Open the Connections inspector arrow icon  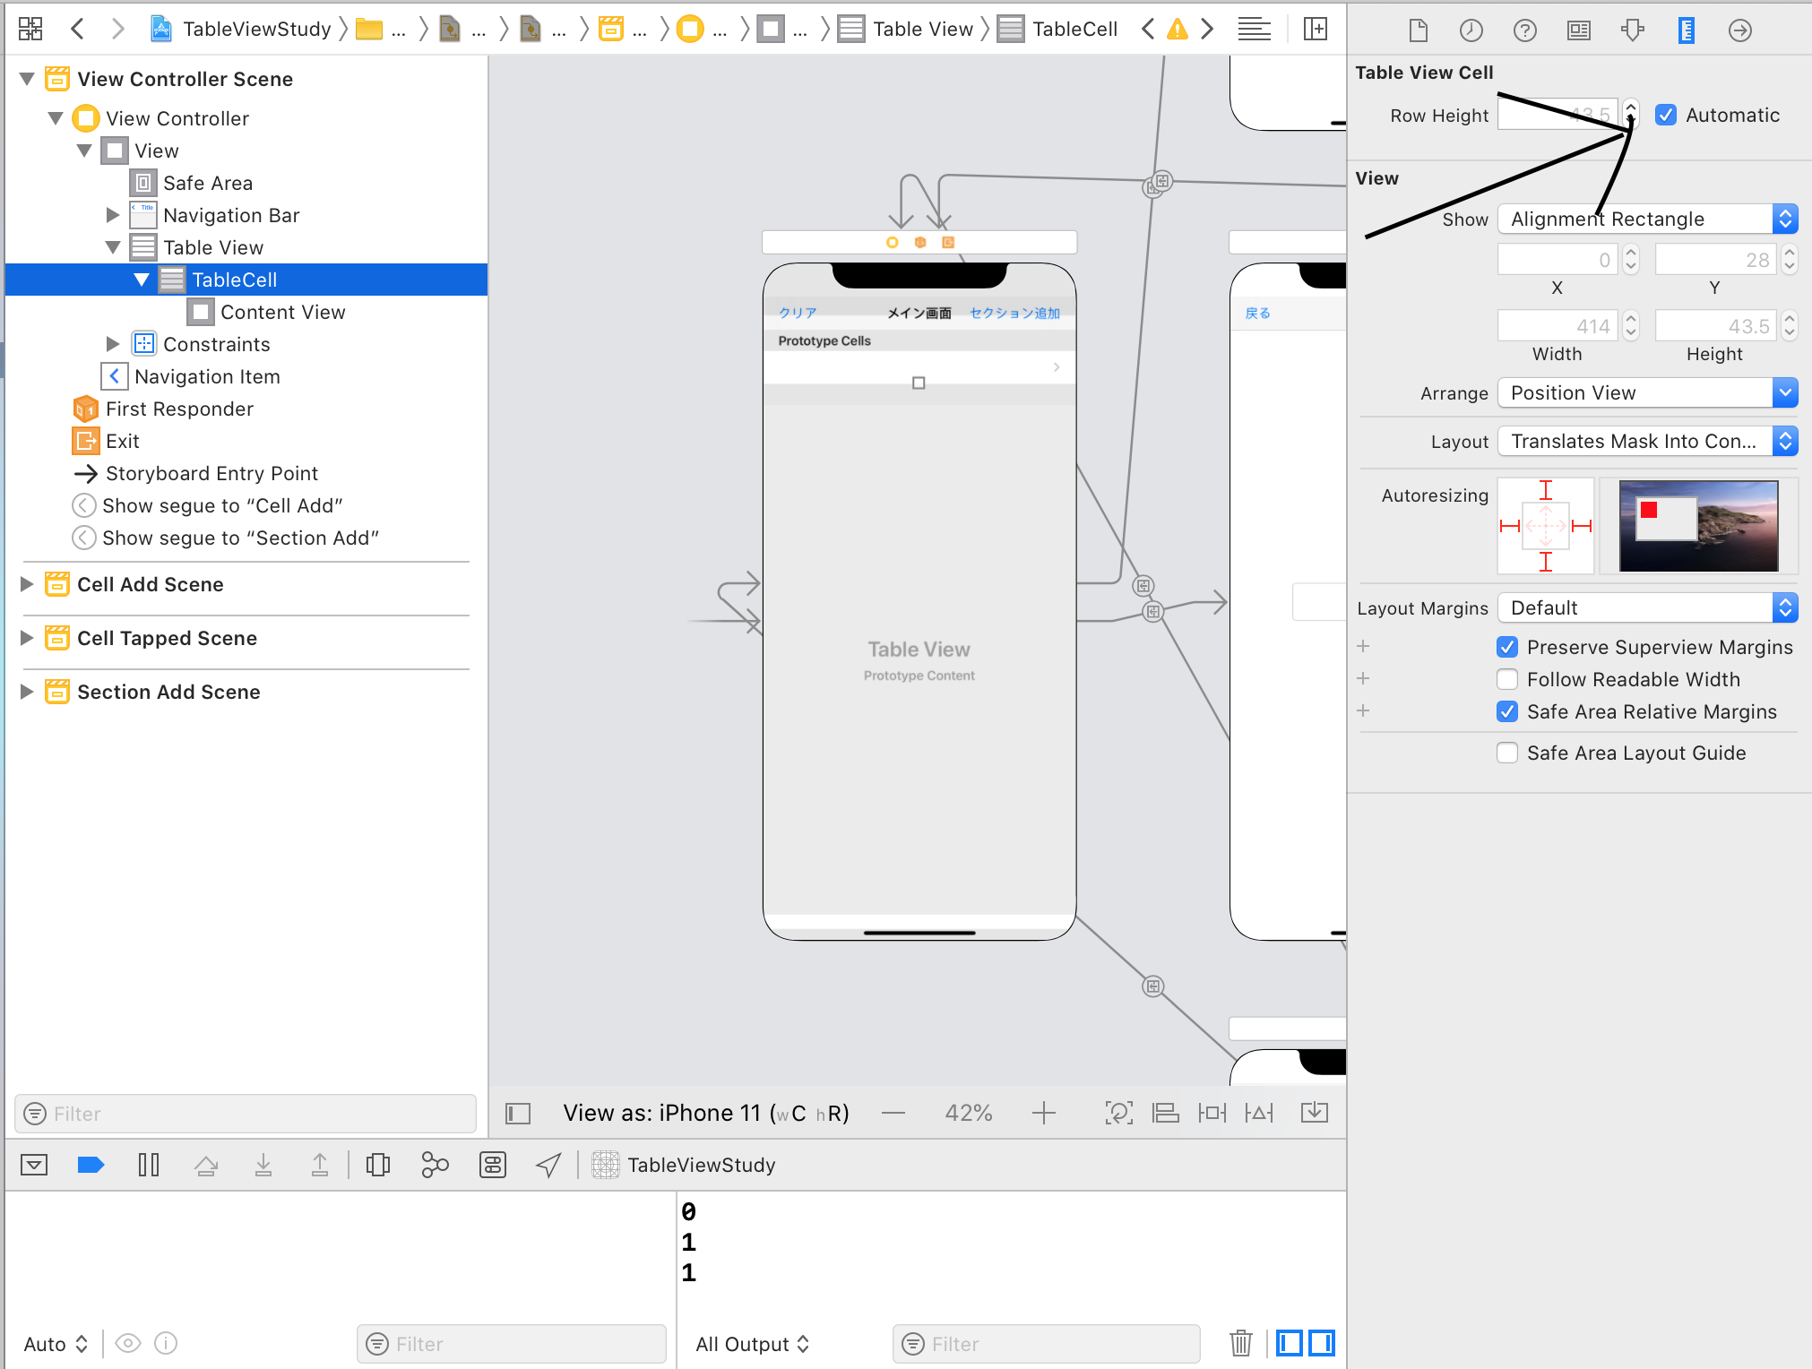tap(1739, 30)
